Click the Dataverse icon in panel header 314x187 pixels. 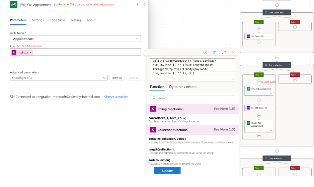pyautogui.click(x=14, y=5)
